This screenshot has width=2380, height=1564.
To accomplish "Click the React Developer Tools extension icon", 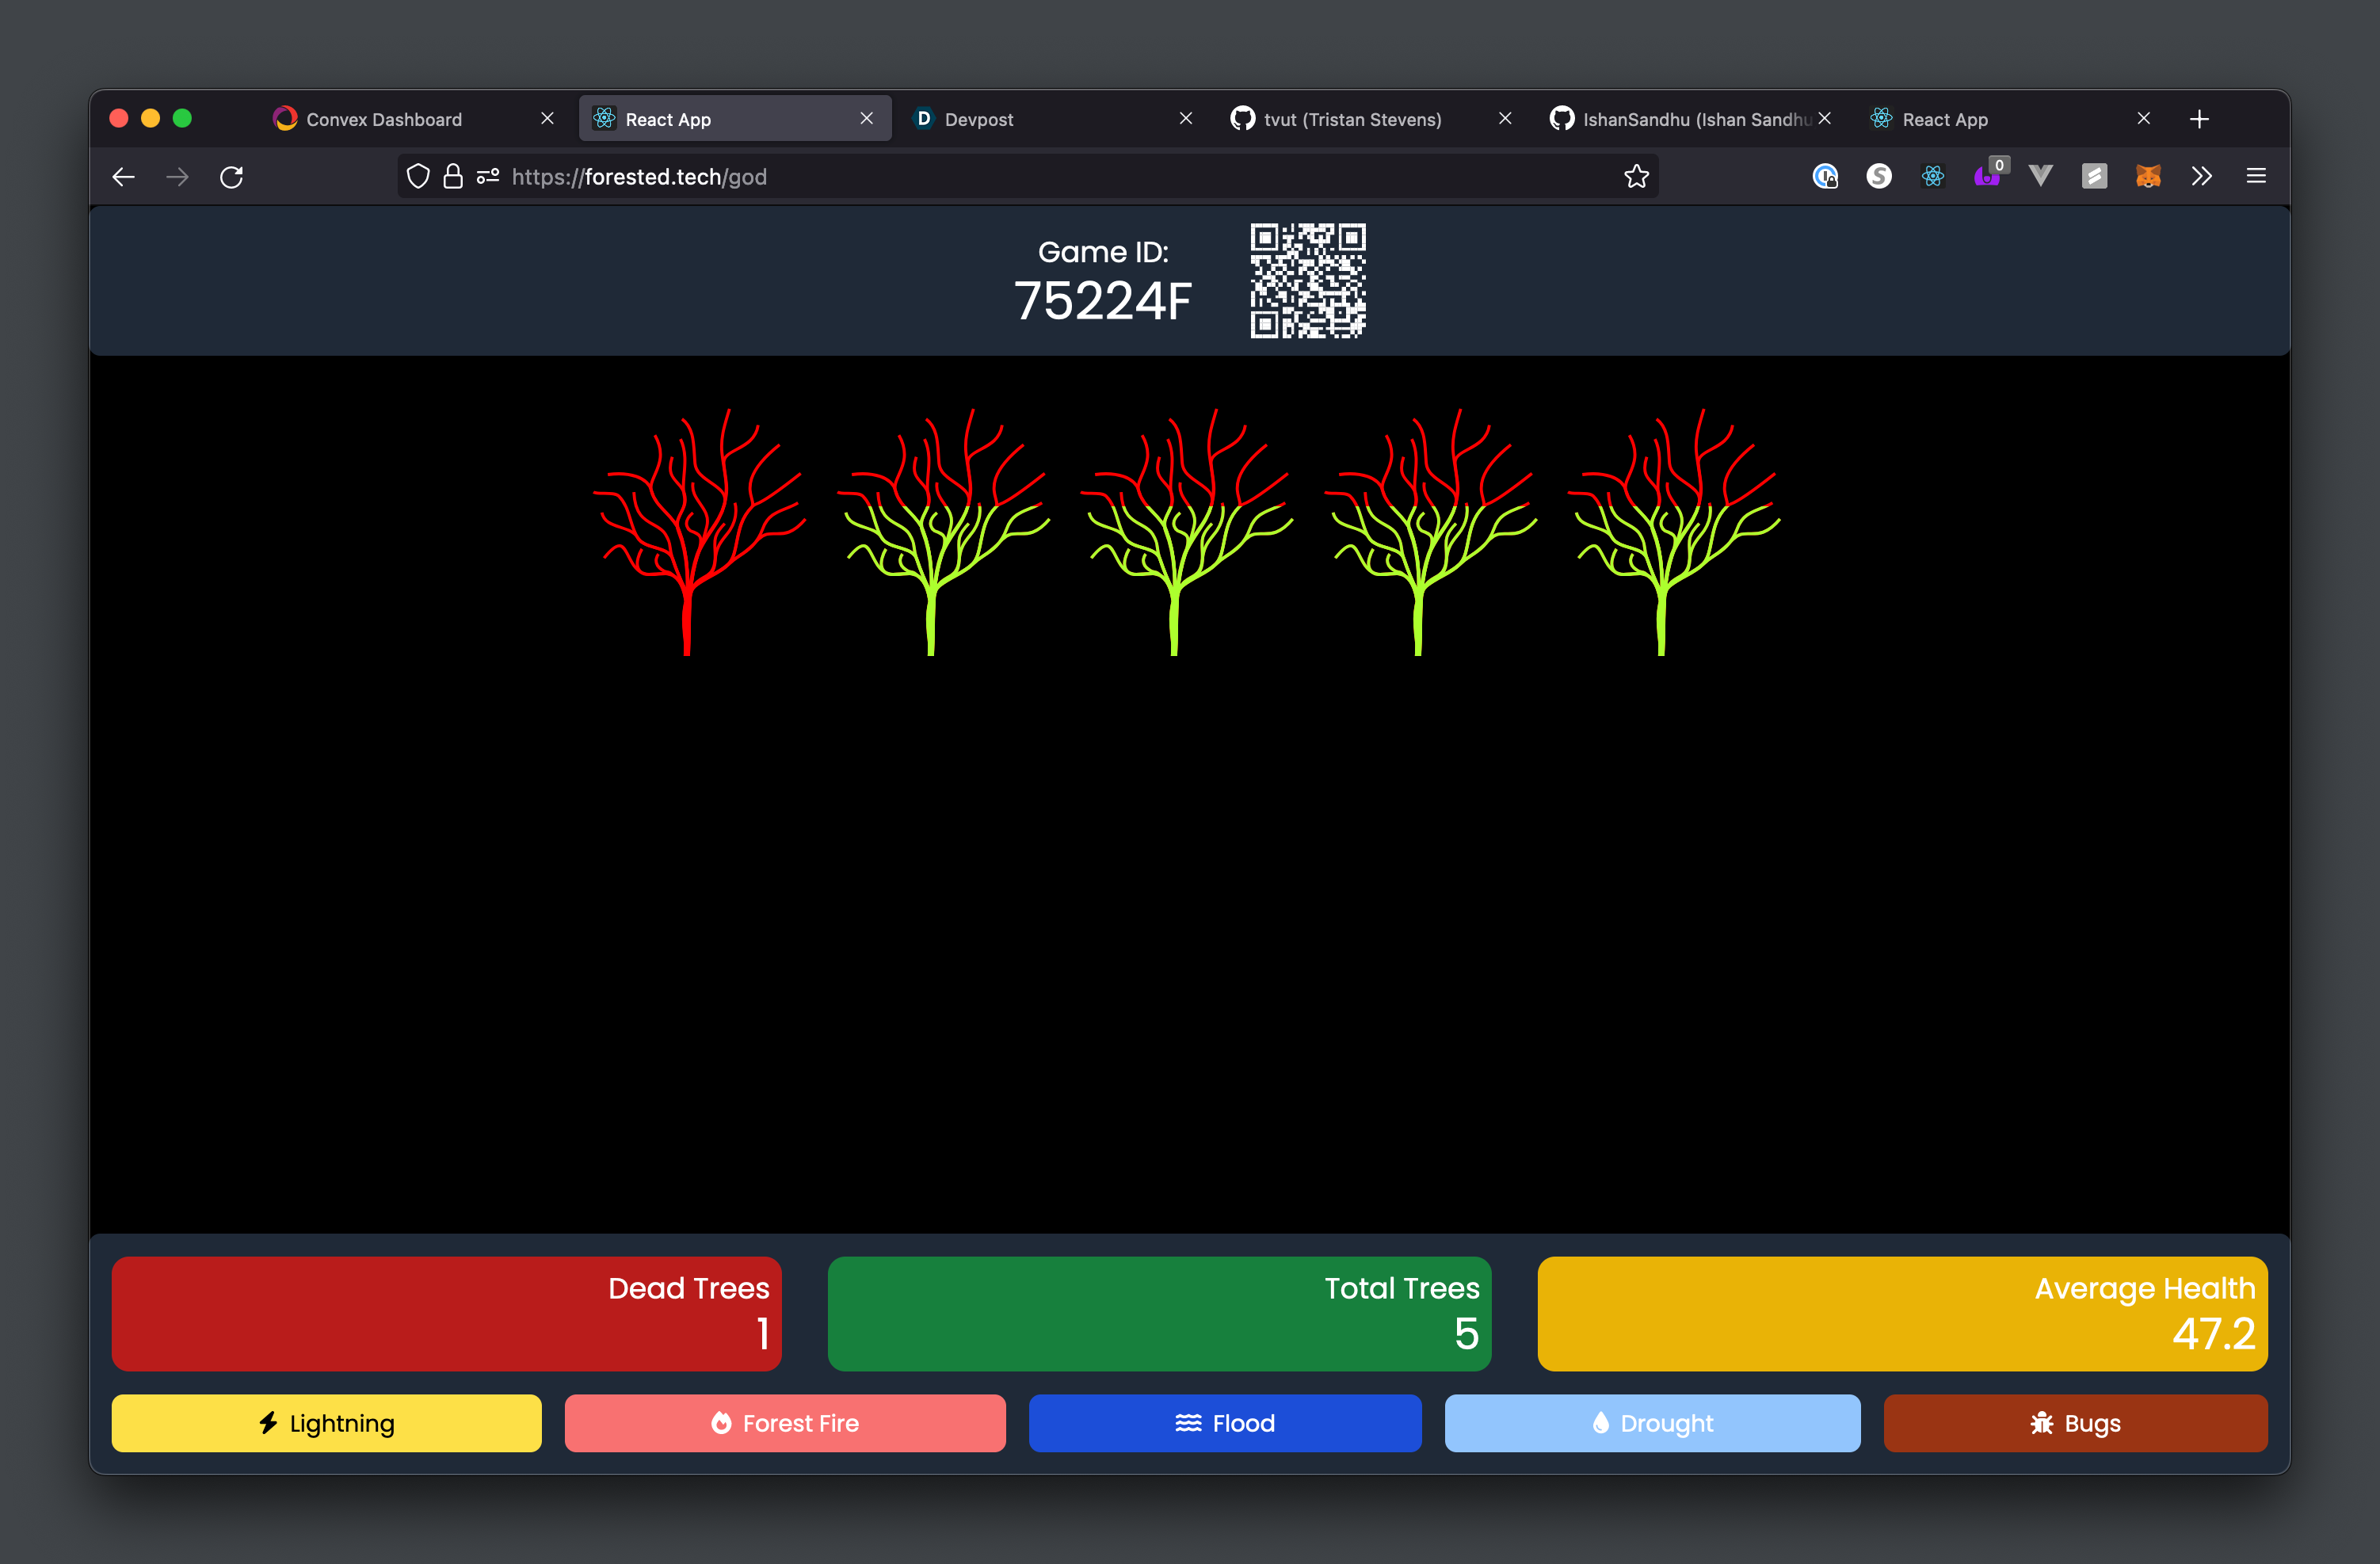I will coord(1932,177).
